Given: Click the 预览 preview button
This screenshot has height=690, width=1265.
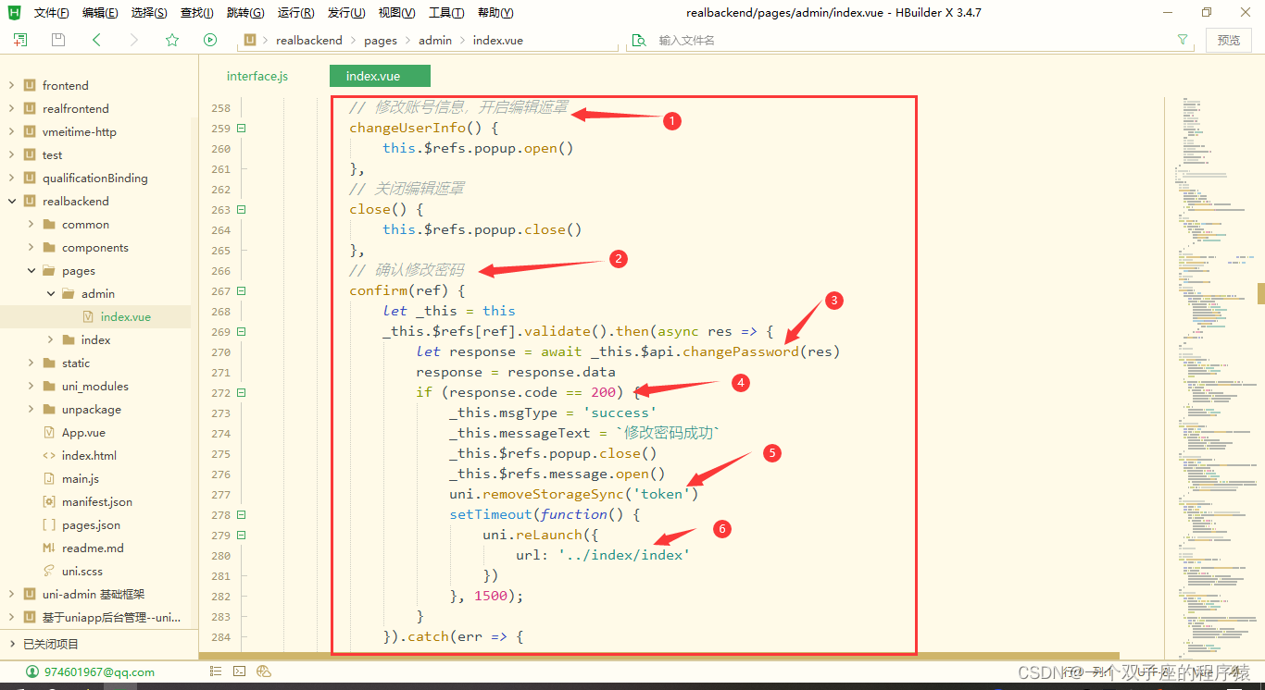Looking at the screenshot, I should tap(1229, 40).
